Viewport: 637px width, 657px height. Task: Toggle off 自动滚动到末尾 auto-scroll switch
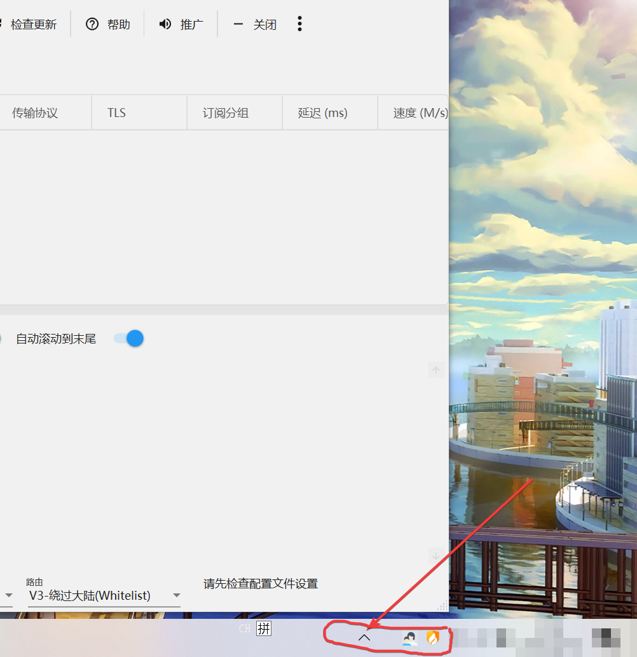click(x=129, y=338)
